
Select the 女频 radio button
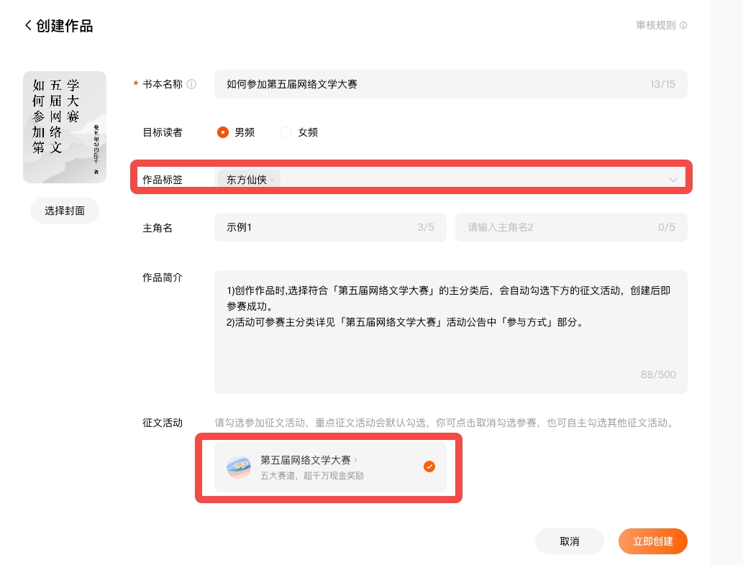[286, 132]
